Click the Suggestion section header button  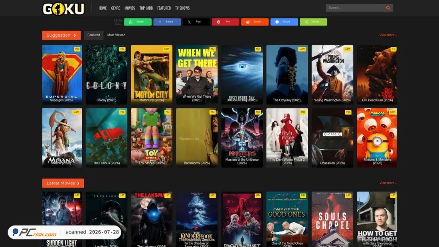click(x=61, y=35)
